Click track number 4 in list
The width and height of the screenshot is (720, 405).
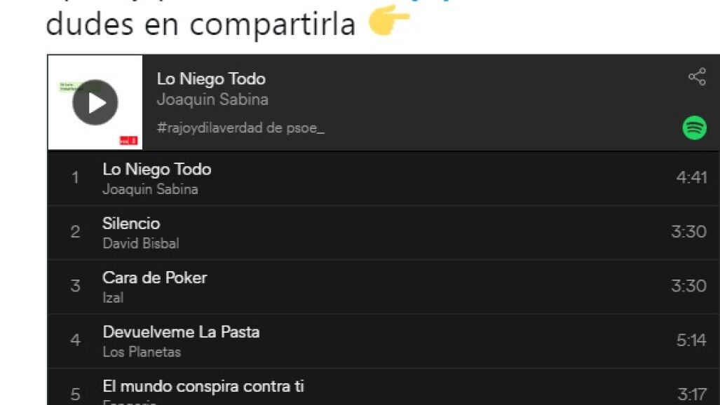pyautogui.click(x=75, y=341)
